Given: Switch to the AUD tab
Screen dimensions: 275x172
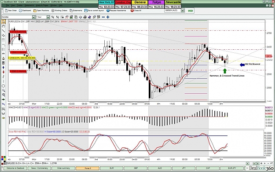Looking at the screenshot, I should (160, 168).
